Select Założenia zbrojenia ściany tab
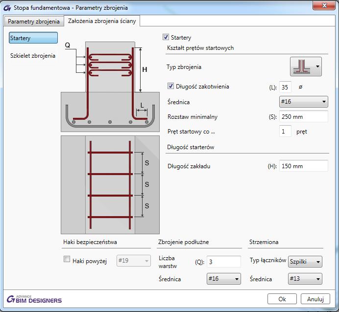 tap(102, 21)
